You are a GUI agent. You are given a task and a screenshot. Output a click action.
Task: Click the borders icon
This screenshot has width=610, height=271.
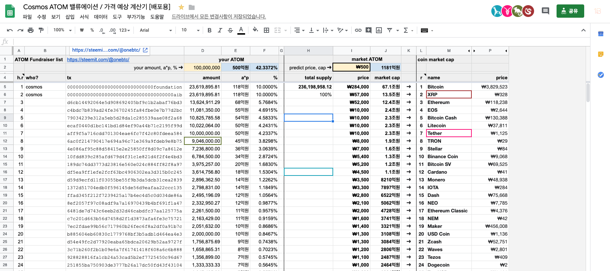266,30
